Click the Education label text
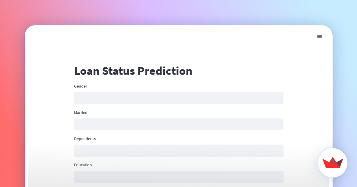 pos(83,165)
